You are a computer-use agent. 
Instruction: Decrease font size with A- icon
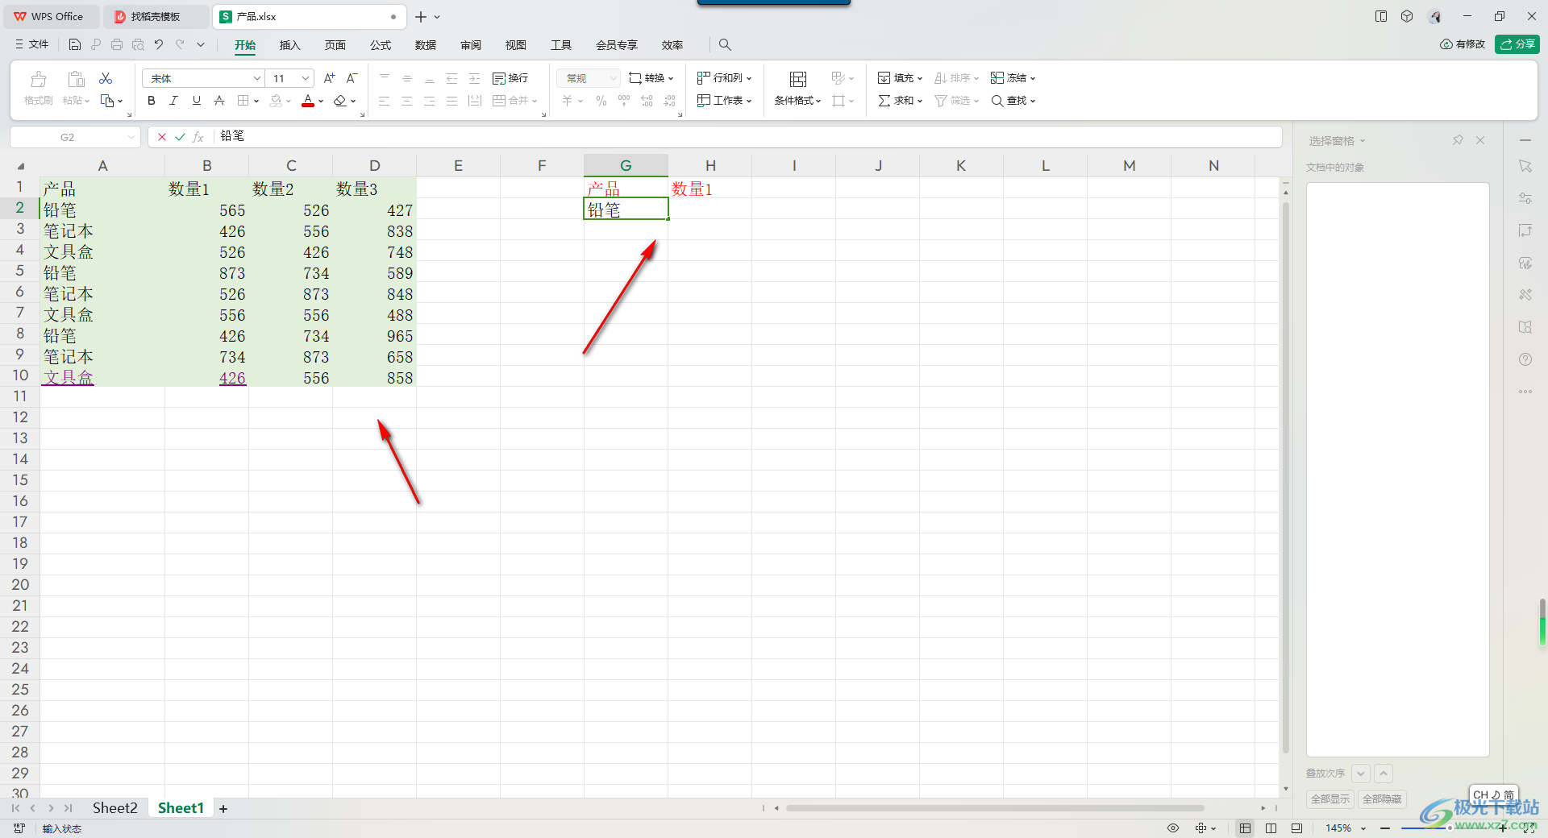(352, 78)
